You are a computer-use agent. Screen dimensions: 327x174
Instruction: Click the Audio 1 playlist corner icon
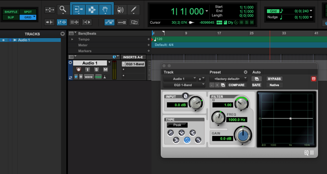70,78
